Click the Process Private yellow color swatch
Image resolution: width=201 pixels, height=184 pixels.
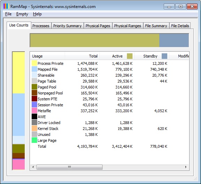click(x=34, y=63)
